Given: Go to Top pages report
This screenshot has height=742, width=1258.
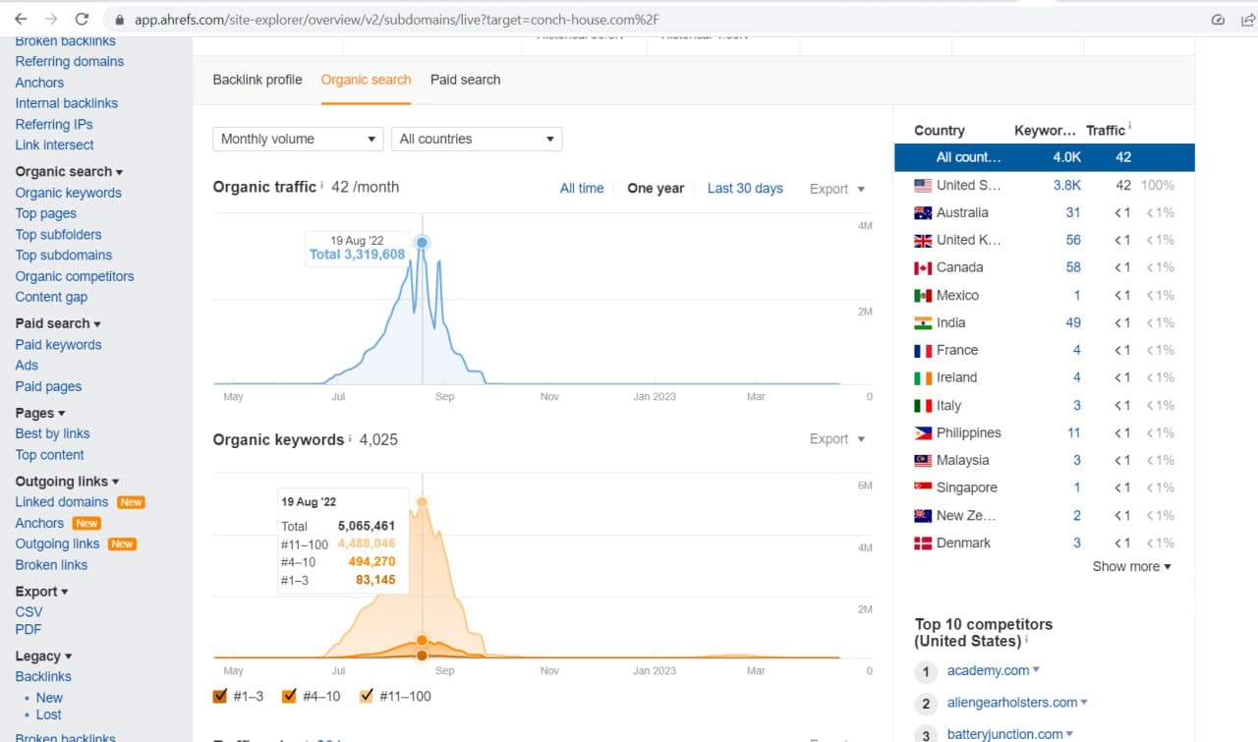Looking at the screenshot, I should tap(45, 213).
